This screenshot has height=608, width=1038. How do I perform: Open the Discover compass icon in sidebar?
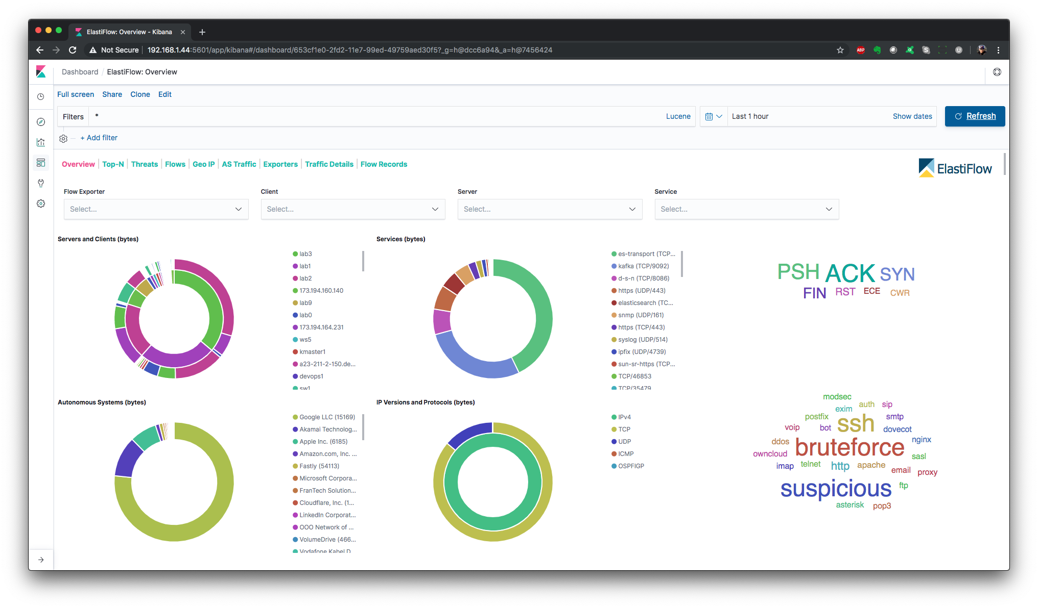point(41,122)
